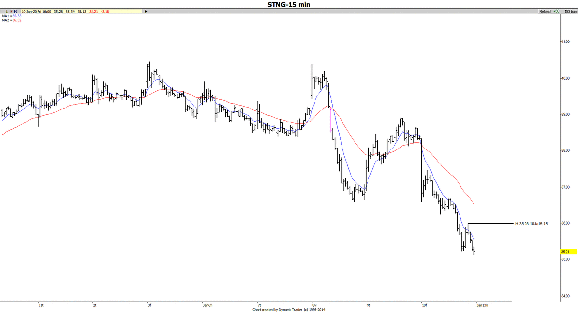Click the red F toolbar button
The image size is (578, 312).
tap(11, 11)
